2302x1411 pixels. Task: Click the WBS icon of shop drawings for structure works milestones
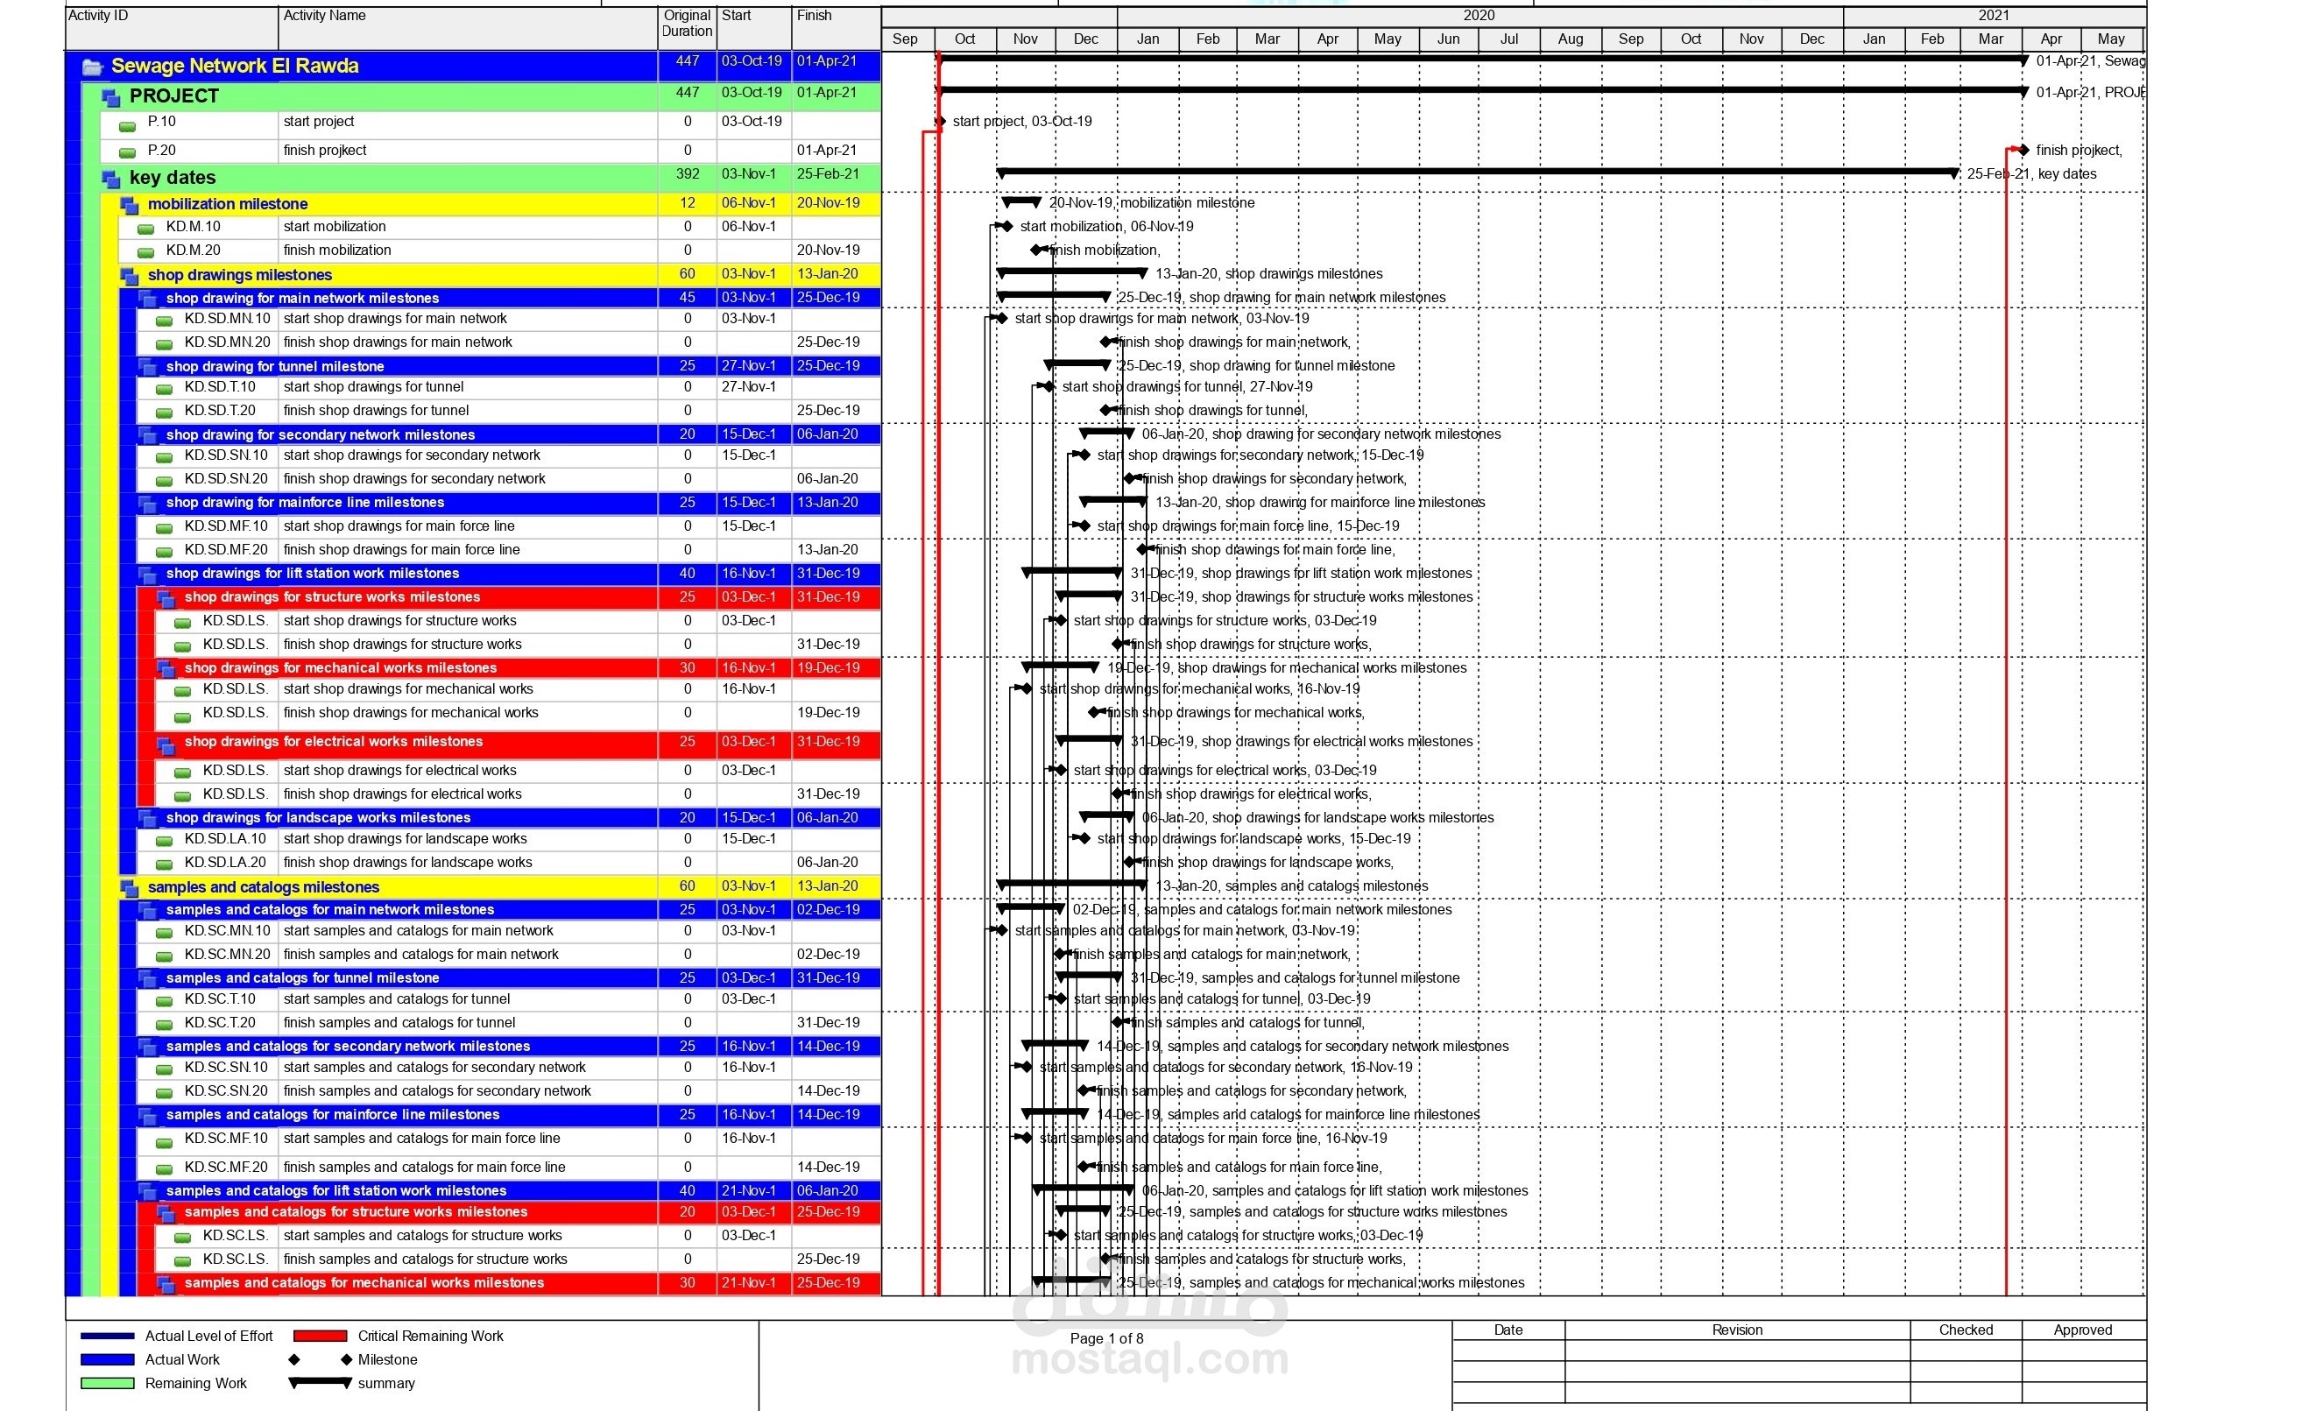tap(166, 598)
